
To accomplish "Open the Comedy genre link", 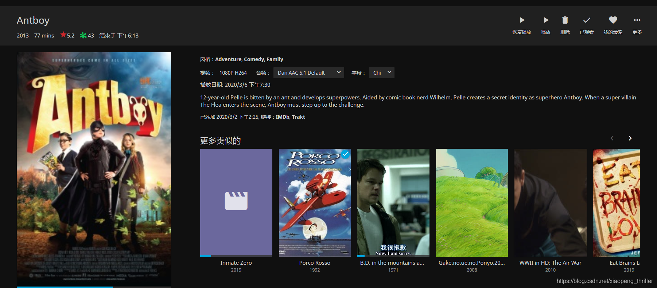I will tap(254, 59).
